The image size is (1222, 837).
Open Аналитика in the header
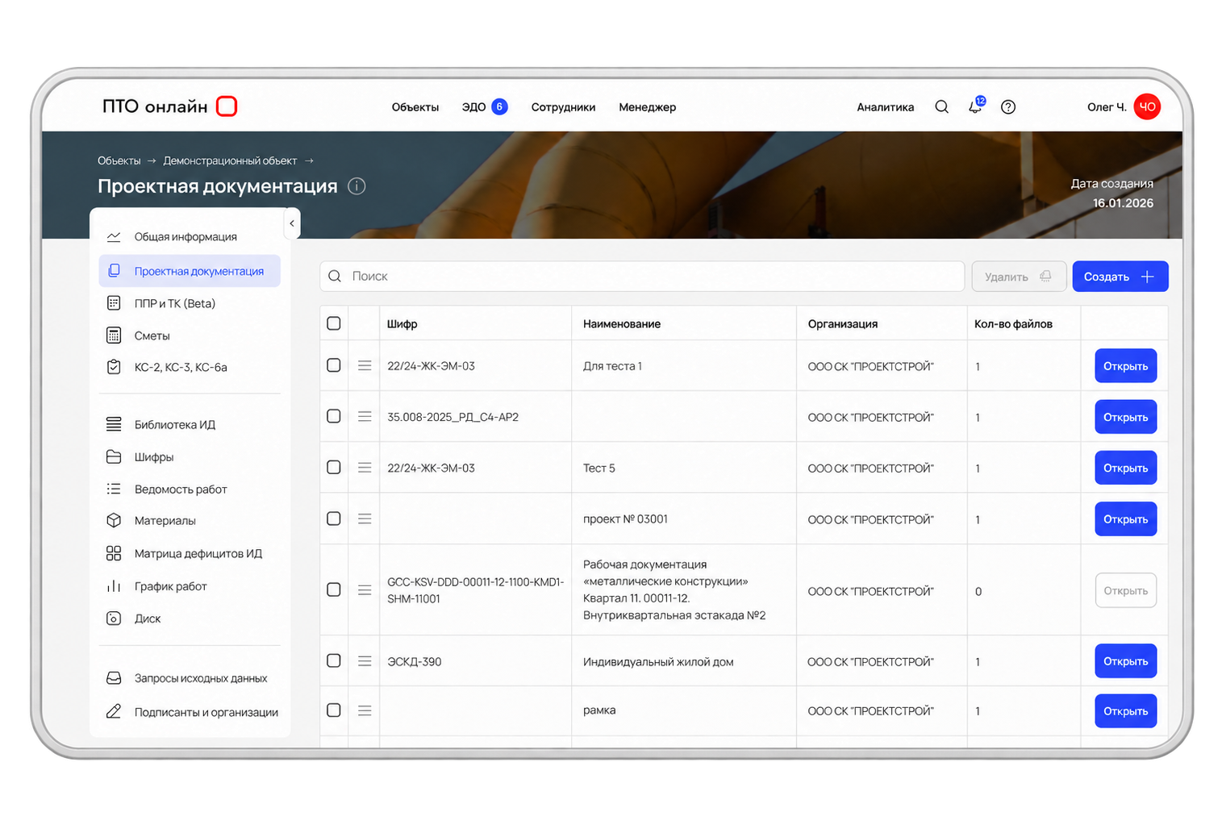pos(886,107)
